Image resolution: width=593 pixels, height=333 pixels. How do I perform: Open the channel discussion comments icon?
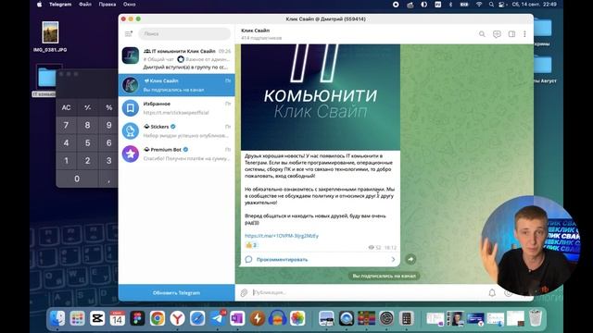pyautogui.click(x=497, y=34)
